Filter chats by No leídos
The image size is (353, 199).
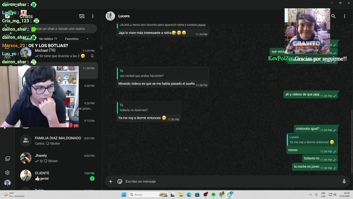(48, 39)
